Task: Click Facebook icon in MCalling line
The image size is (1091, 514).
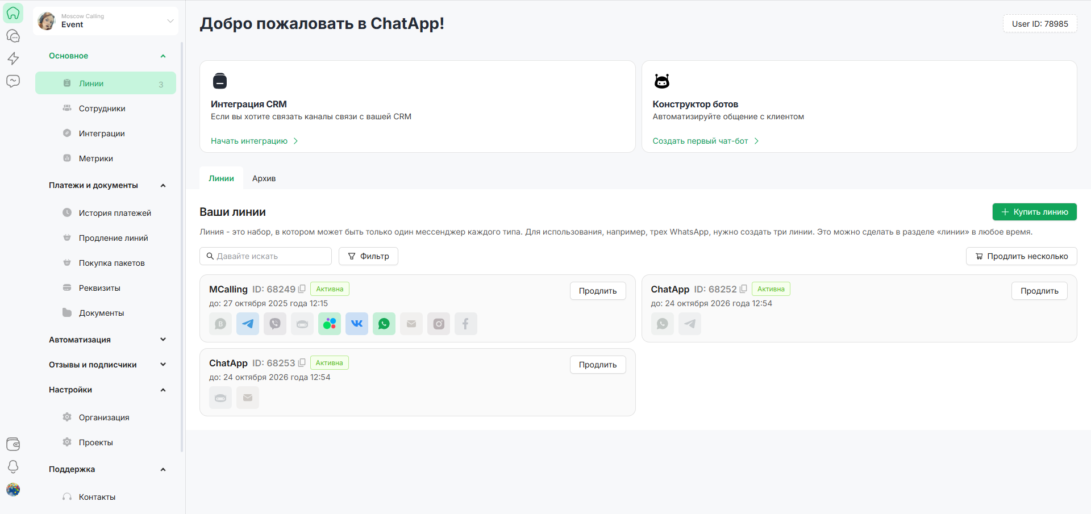Action: [x=466, y=324]
